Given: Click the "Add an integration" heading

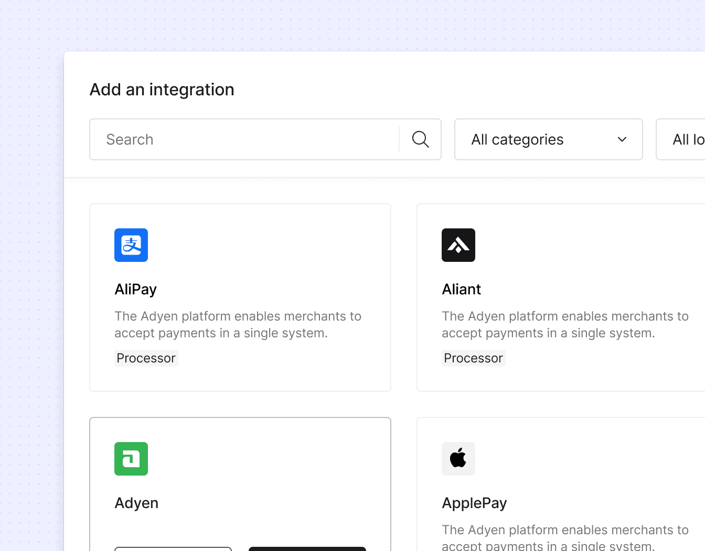Looking at the screenshot, I should 162,90.
